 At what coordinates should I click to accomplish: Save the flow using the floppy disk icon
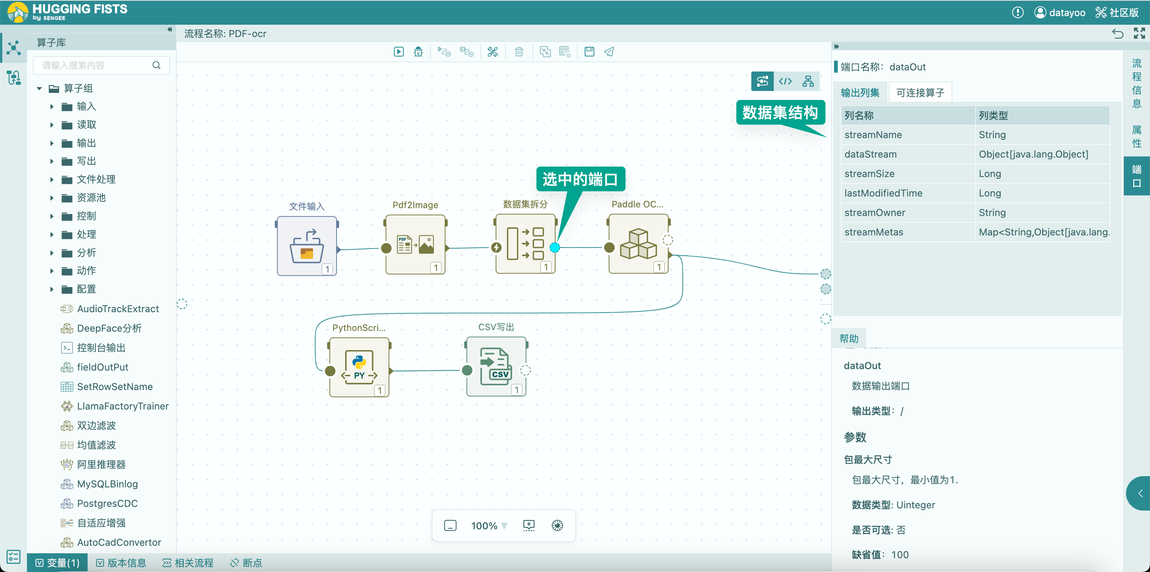[589, 52]
